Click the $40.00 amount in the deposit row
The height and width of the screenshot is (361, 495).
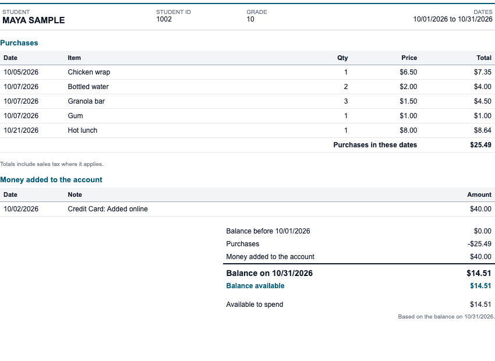480,209
